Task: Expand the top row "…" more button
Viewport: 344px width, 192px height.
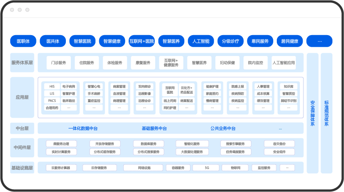Action: (320, 41)
